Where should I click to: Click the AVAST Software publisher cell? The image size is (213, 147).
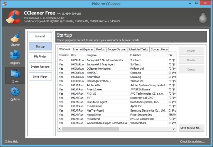[140, 89]
